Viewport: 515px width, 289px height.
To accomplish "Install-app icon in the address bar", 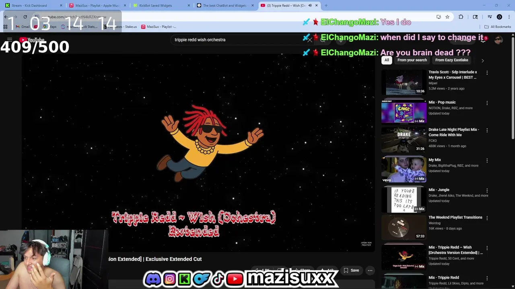I will 439,17.
